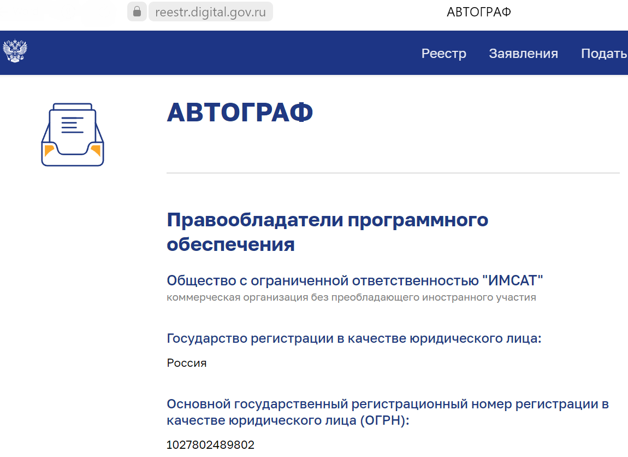Click the padlock icon in address bar

[x=137, y=11]
